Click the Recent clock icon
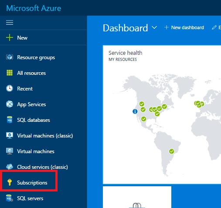This screenshot has width=221, height=208. click(10, 88)
